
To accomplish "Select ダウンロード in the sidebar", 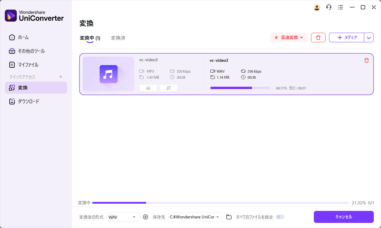I will [28, 101].
